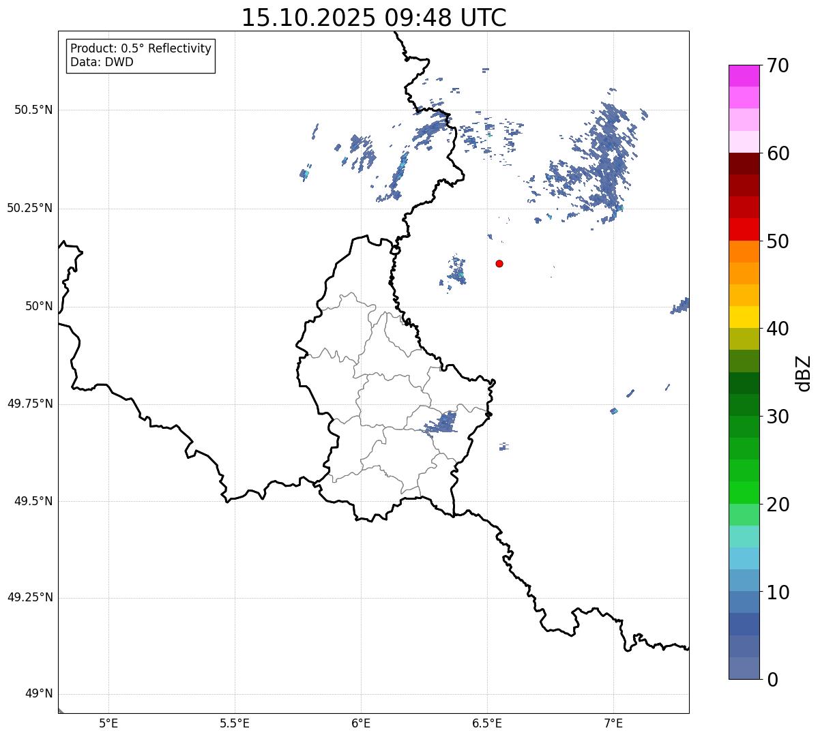Click the turquoise colorbar swatch between 10 and 20
The width and height of the screenshot is (820, 737).
[744, 537]
